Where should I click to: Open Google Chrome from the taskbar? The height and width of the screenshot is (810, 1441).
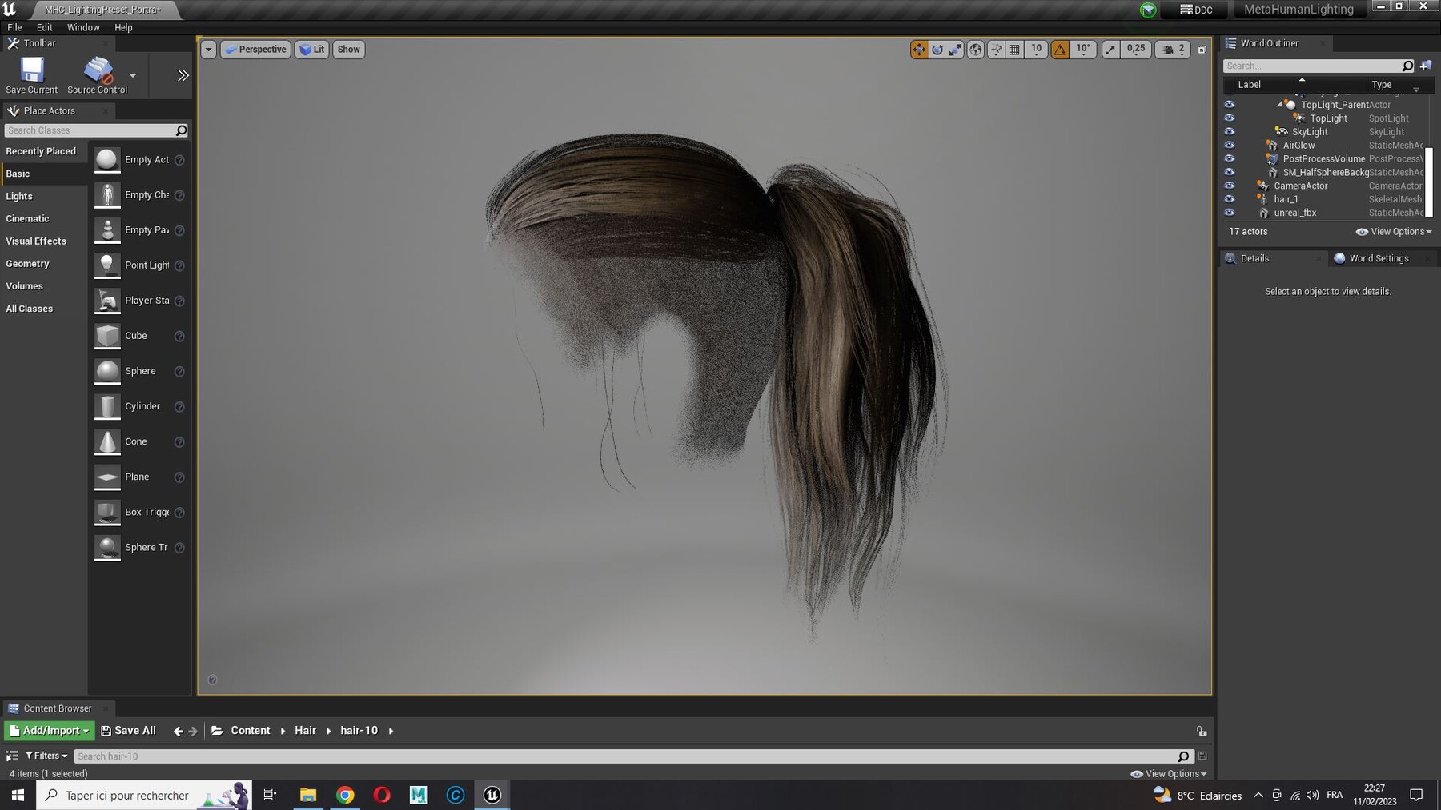(x=345, y=795)
